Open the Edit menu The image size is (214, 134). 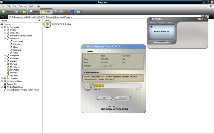click(x=8, y=6)
